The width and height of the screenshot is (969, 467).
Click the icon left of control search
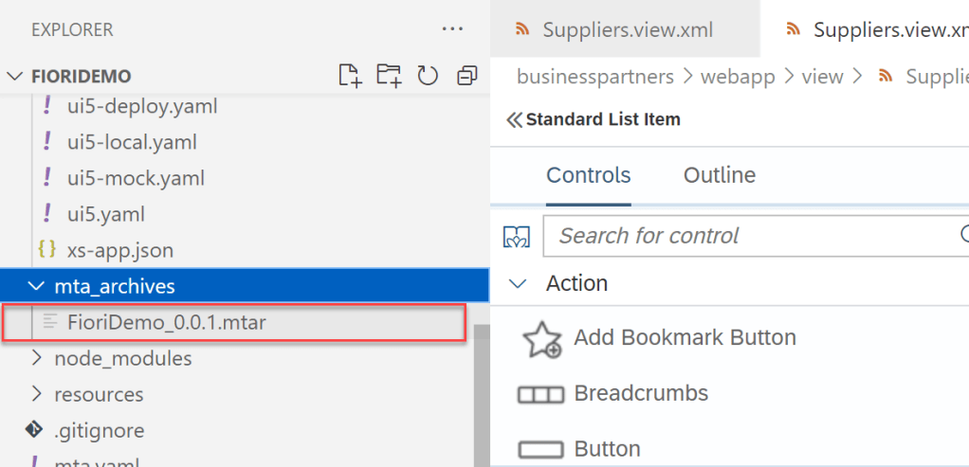pos(515,237)
